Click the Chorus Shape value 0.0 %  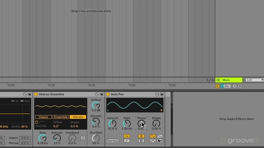pyautogui.click(x=74, y=126)
